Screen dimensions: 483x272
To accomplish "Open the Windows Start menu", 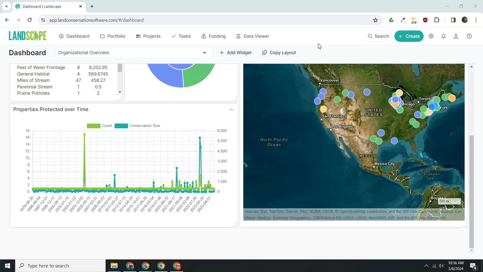I will coord(8,266).
